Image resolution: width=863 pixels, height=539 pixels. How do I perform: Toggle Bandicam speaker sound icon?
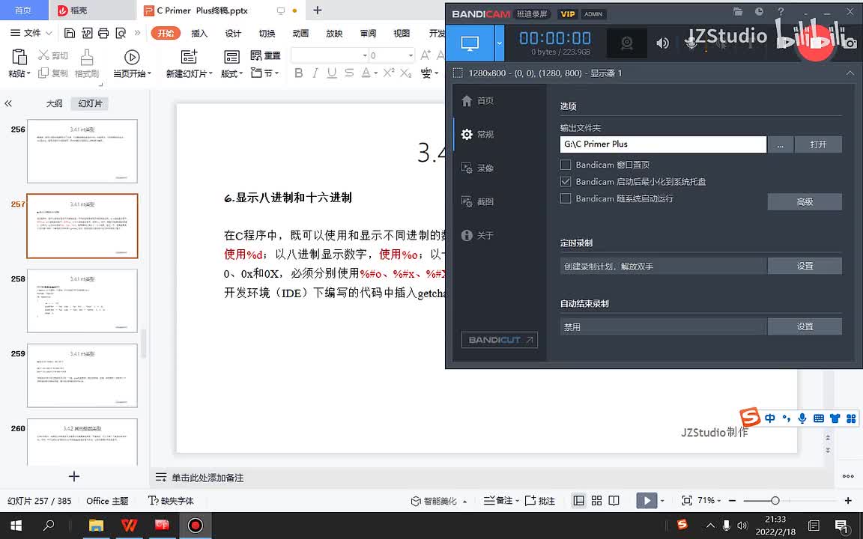click(x=663, y=43)
